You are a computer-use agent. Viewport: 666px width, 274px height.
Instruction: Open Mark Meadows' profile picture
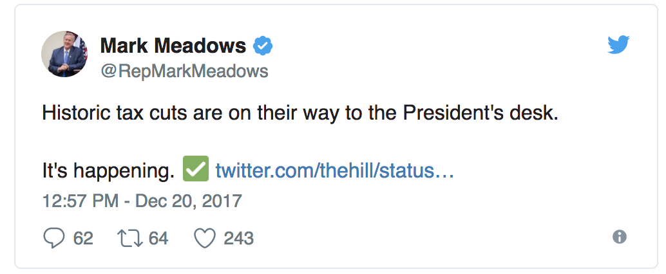tap(64, 53)
